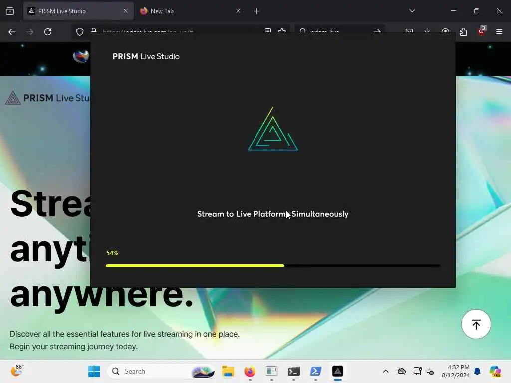Expand the list all tabs chevron
The width and height of the screenshot is (511, 383).
pos(412,11)
